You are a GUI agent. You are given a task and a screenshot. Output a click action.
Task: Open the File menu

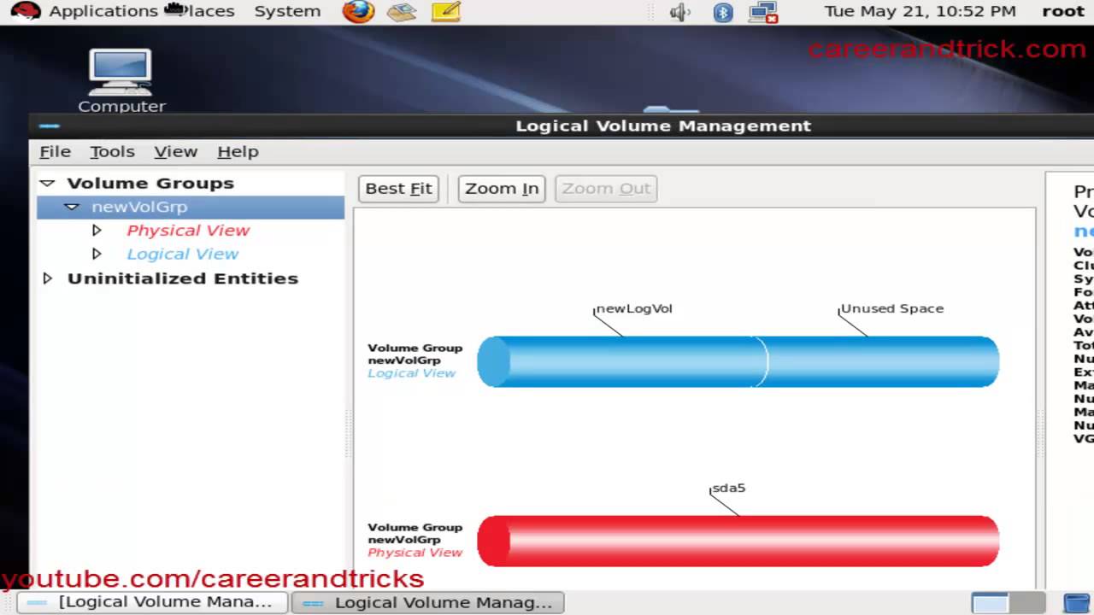coord(55,151)
